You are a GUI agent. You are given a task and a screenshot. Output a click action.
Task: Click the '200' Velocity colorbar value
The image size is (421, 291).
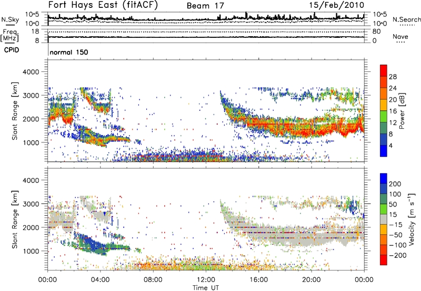tap(395, 184)
